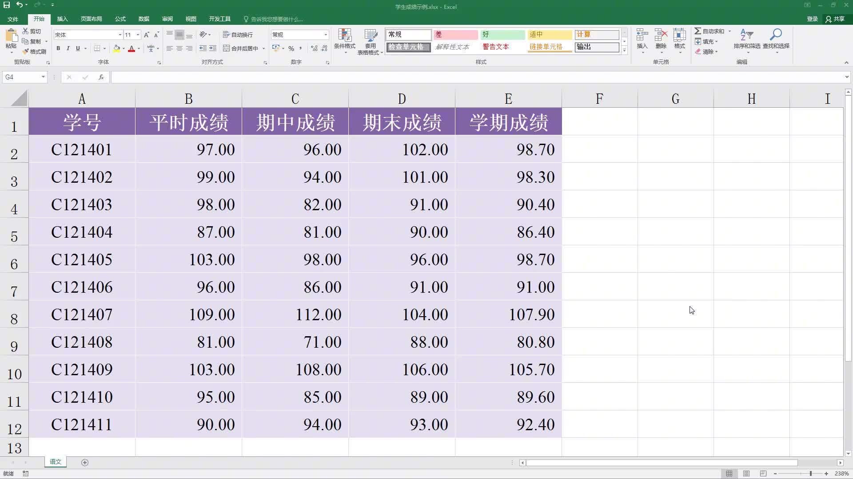Click the Format Painter icon
The height and width of the screenshot is (479, 853).
(25, 51)
